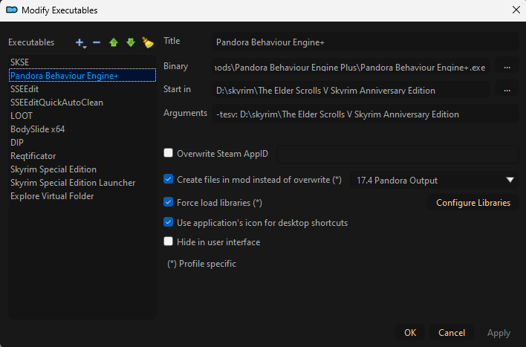
Task: Open the 17.4 Pandora Output mod dropdown
Action: point(434,181)
